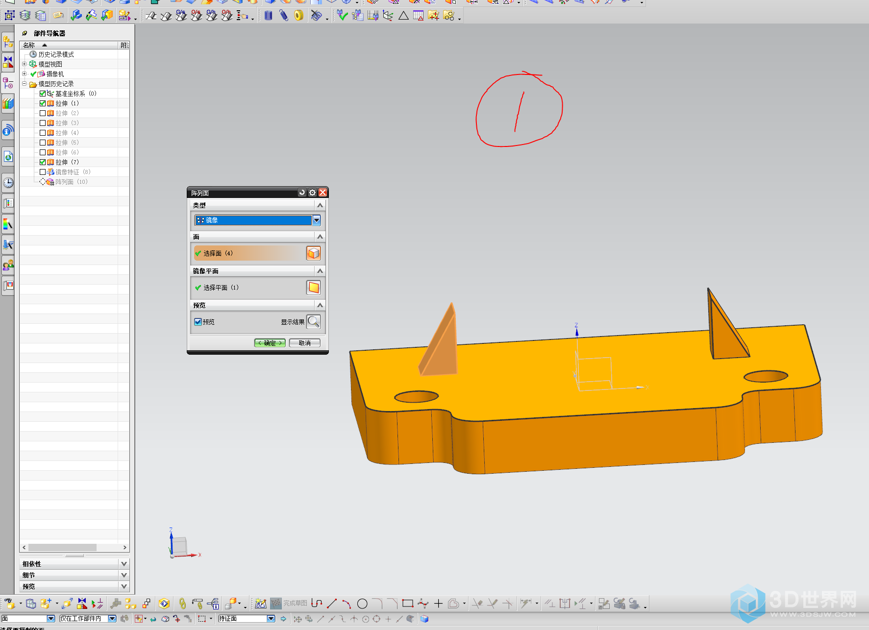Toggle checkbox for 拉伸 (4)
869x630 pixels.
point(43,133)
